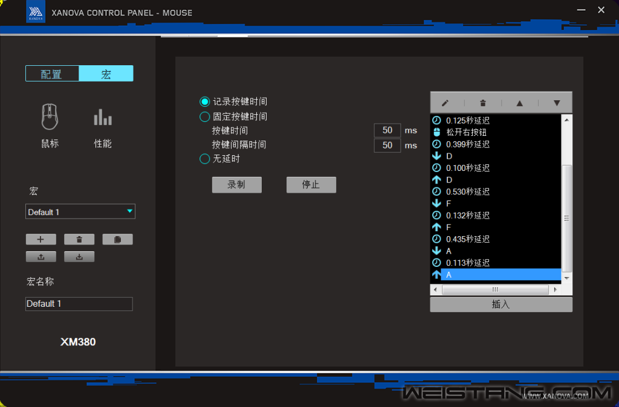Click the add new macro plus button

click(x=41, y=239)
